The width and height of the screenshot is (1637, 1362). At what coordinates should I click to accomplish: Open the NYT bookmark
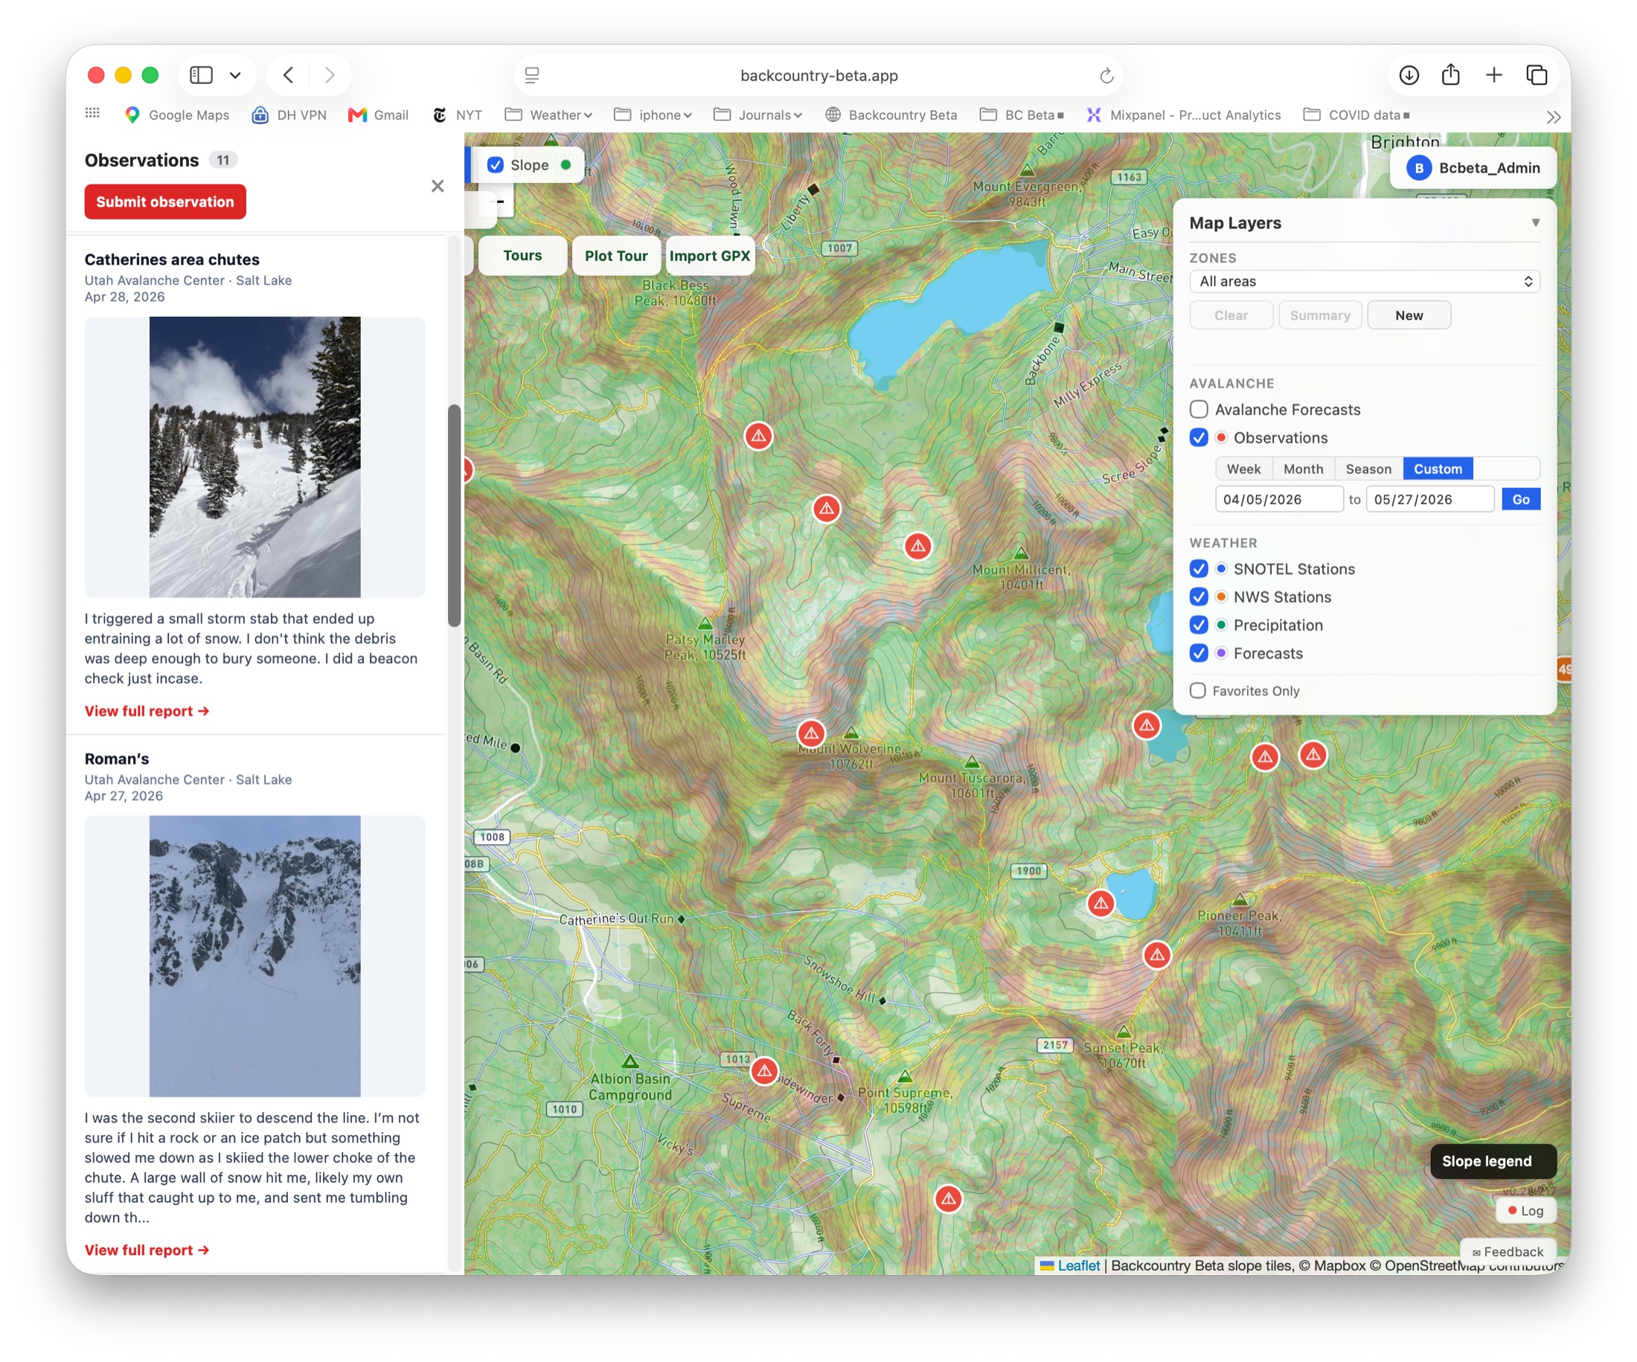click(x=458, y=115)
